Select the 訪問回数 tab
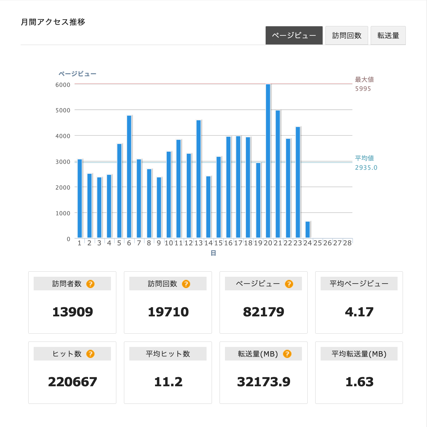427x427 pixels. coord(346,35)
